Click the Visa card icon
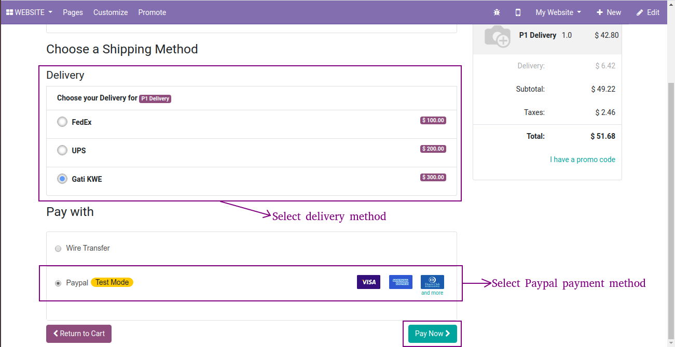Image resolution: width=675 pixels, height=347 pixels. click(368, 282)
